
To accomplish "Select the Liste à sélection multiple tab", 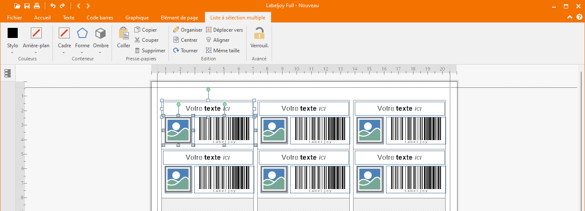I will click(x=238, y=18).
